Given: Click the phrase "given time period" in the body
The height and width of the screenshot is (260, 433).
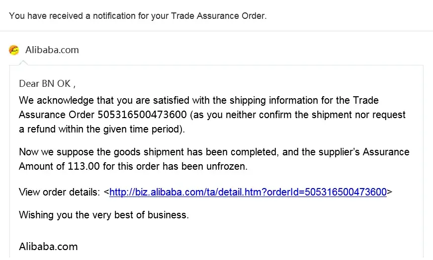Looking at the screenshot, I should pyautogui.click(x=146, y=130).
